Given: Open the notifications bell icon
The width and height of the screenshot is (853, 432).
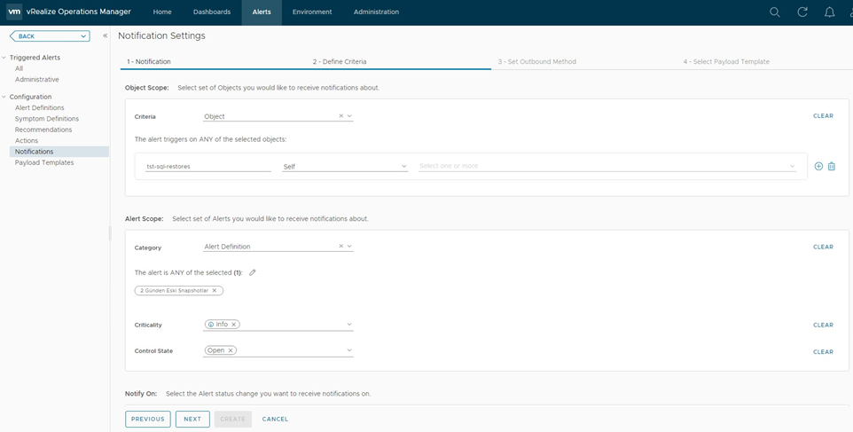Looking at the screenshot, I should [x=830, y=12].
